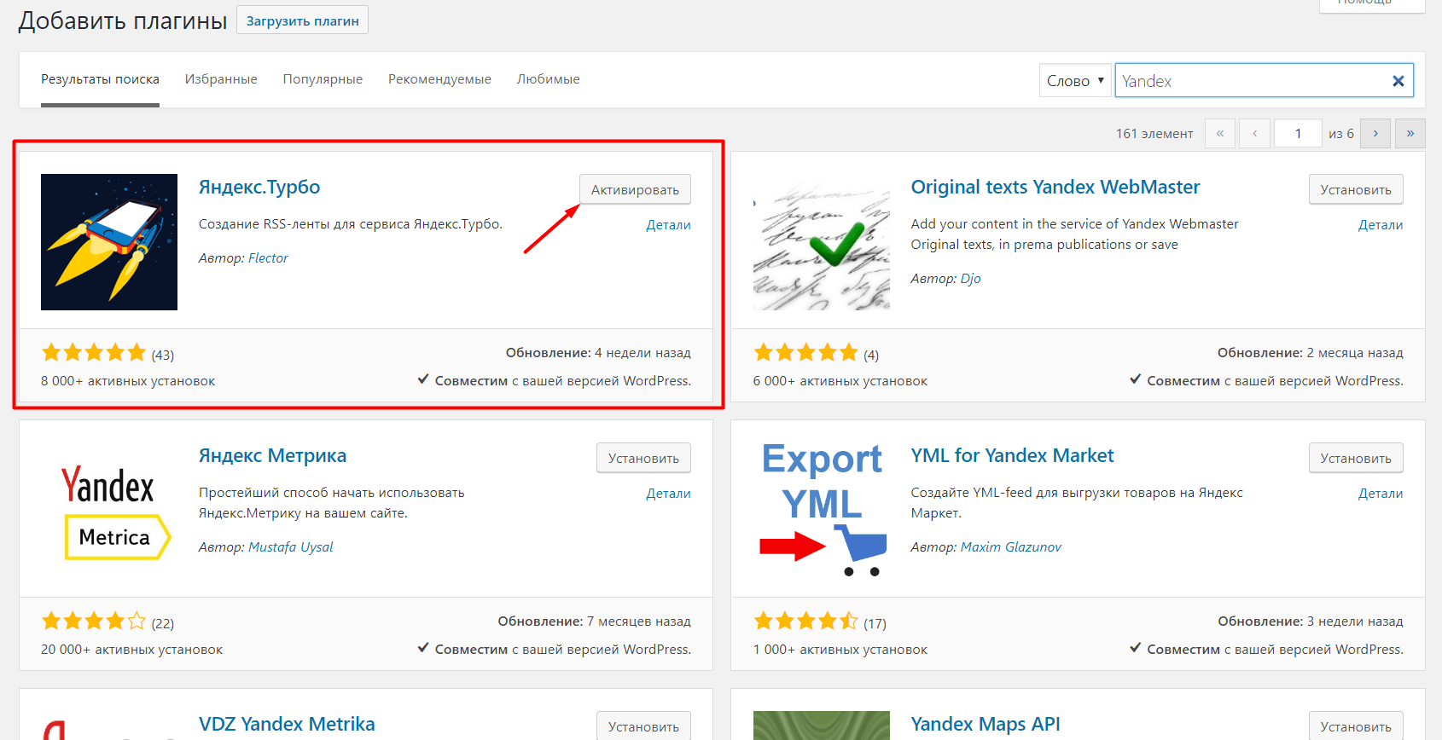Screen dimensions: 1442x740
Task: Open author Djo's profile link
Action: click(x=970, y=279)
